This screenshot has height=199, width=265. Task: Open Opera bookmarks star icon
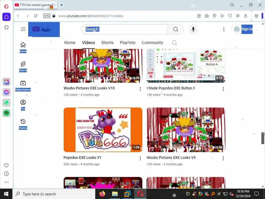click(x=6, y=27)
